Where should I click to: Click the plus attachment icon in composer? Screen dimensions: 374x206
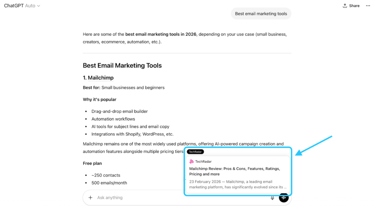click(x=91, y=198)
